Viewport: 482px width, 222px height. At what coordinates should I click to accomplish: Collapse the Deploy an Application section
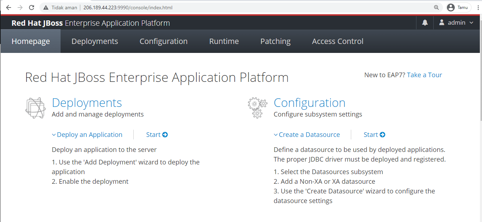click(x=87, y=135)
